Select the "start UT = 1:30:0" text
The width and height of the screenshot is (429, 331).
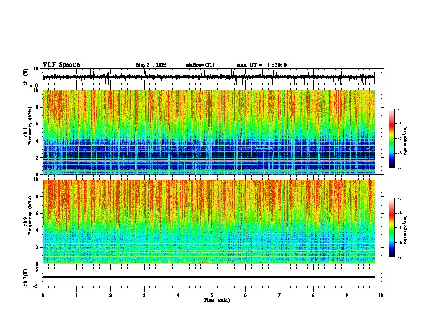click(262, 65)
